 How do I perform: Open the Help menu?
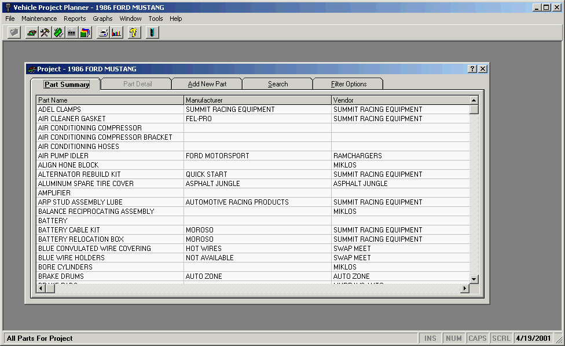click(x=176, y=19)
